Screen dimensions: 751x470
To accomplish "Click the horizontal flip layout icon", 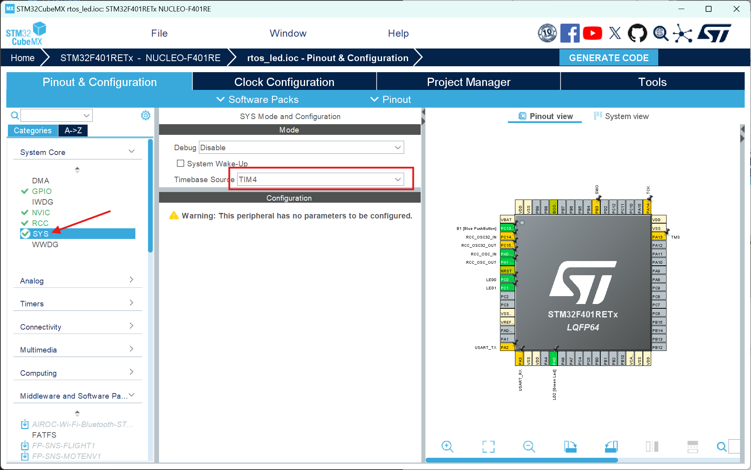I will click(x=693, y=447).
